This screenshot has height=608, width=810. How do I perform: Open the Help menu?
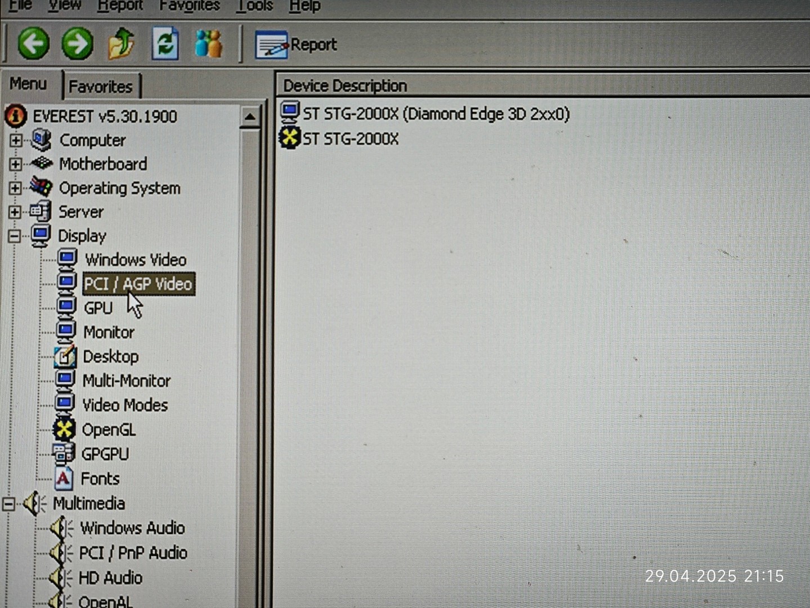(x=305, y=6)
